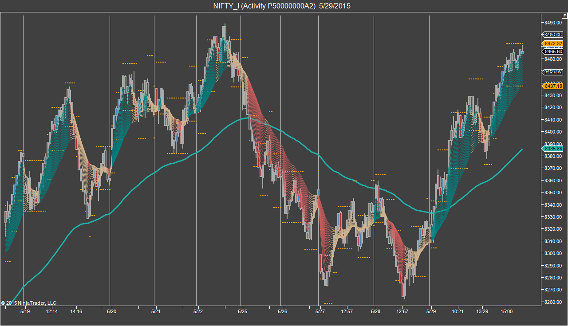Click the 5/25 date label
Screen dimensions: 568x326
242,312
